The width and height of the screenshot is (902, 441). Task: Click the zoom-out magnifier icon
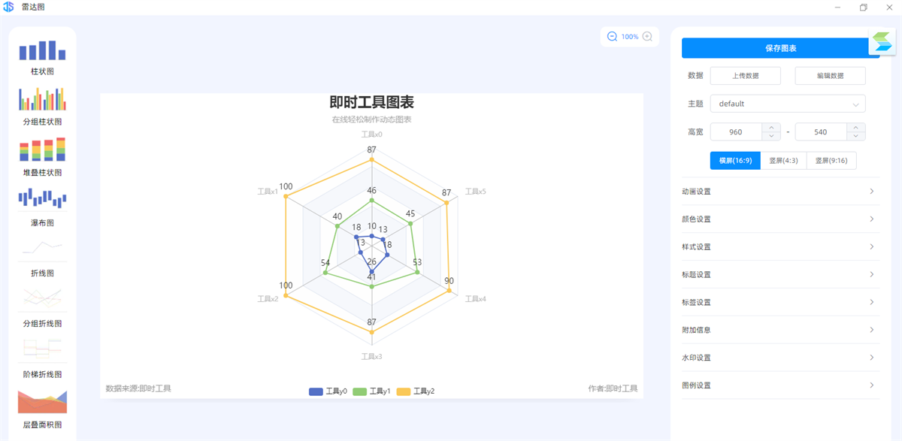(610, 36)
